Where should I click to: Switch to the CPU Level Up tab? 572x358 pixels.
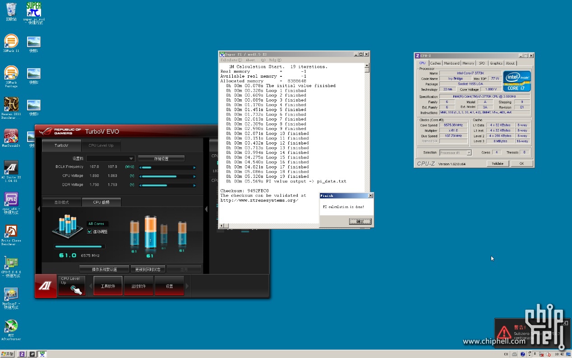pyautogui.click(x=101, y=145)
